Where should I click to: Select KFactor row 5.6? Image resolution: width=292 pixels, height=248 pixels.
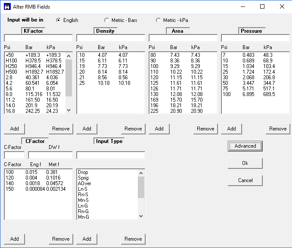(x=35, y=89)
